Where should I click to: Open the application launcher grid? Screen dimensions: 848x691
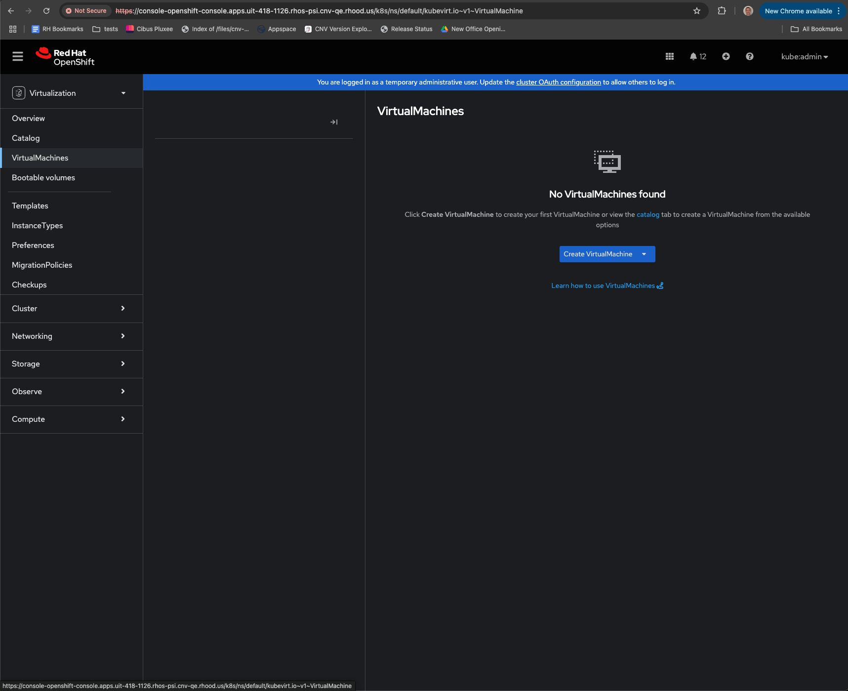(x=670, y=56)
